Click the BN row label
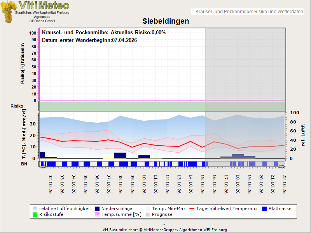This screenshot has width=311, height=233. click(x=24, y=164)
